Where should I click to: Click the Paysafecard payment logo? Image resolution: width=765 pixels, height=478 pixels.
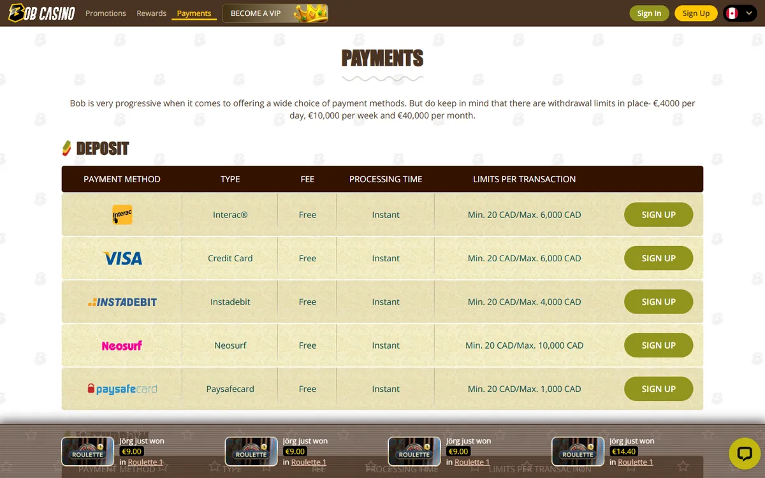tap(122, 389)
